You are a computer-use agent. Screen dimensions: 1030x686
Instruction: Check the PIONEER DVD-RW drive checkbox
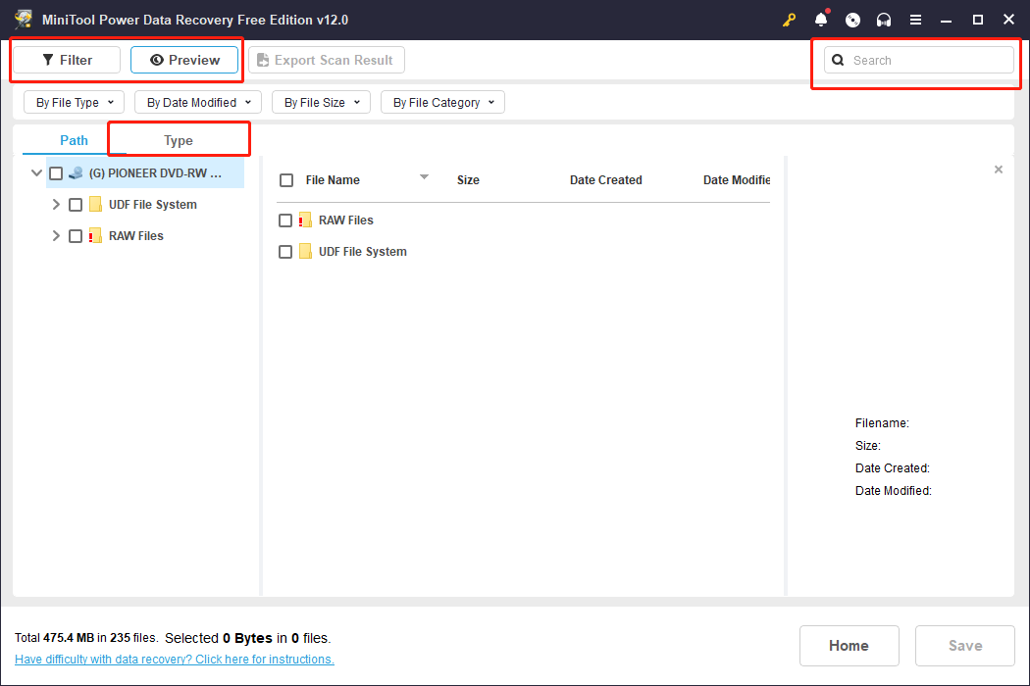(57, 173)
